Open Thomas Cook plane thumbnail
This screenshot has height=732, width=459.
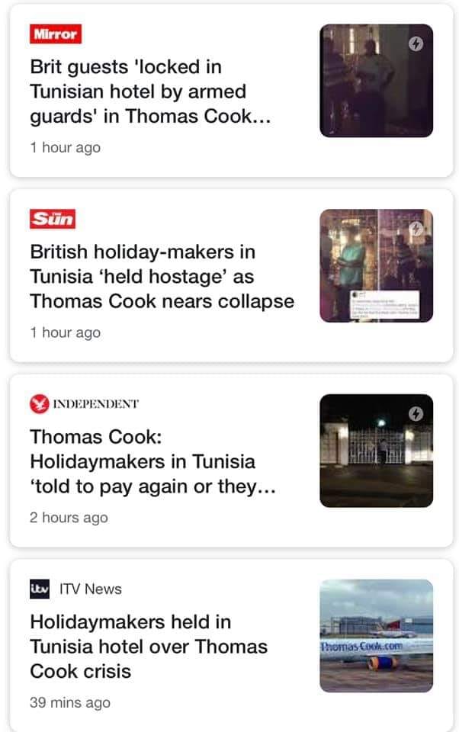click(x=376, y=636)
